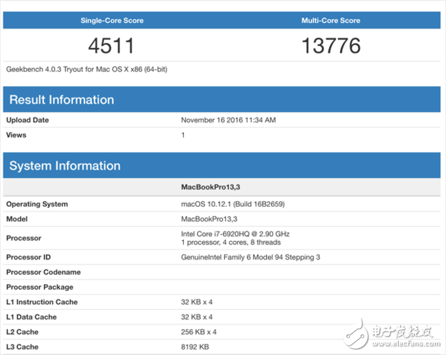
Task: Select the Views row label
Action: click(17, 134)
